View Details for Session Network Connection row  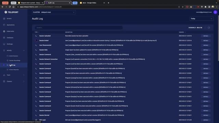[206, 59]
